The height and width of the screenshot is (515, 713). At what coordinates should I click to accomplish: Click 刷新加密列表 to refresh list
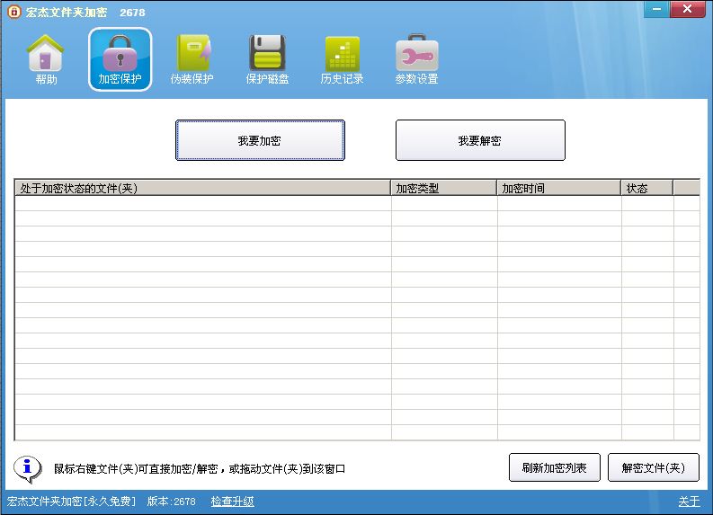tap(554, 467)
